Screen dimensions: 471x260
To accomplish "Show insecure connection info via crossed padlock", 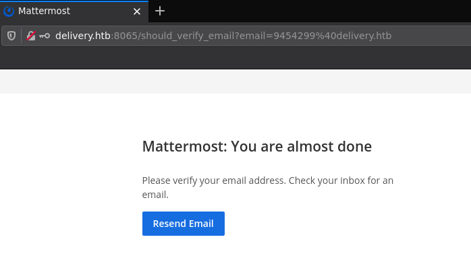I will pyautogui.click(x=31, y=36).
